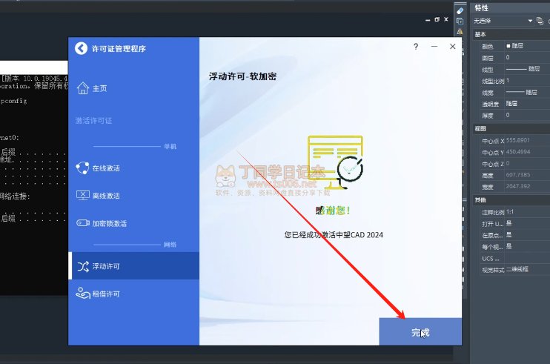
Task: Select the Copy tool in the CAD toolbar
Action: [460, 21]
